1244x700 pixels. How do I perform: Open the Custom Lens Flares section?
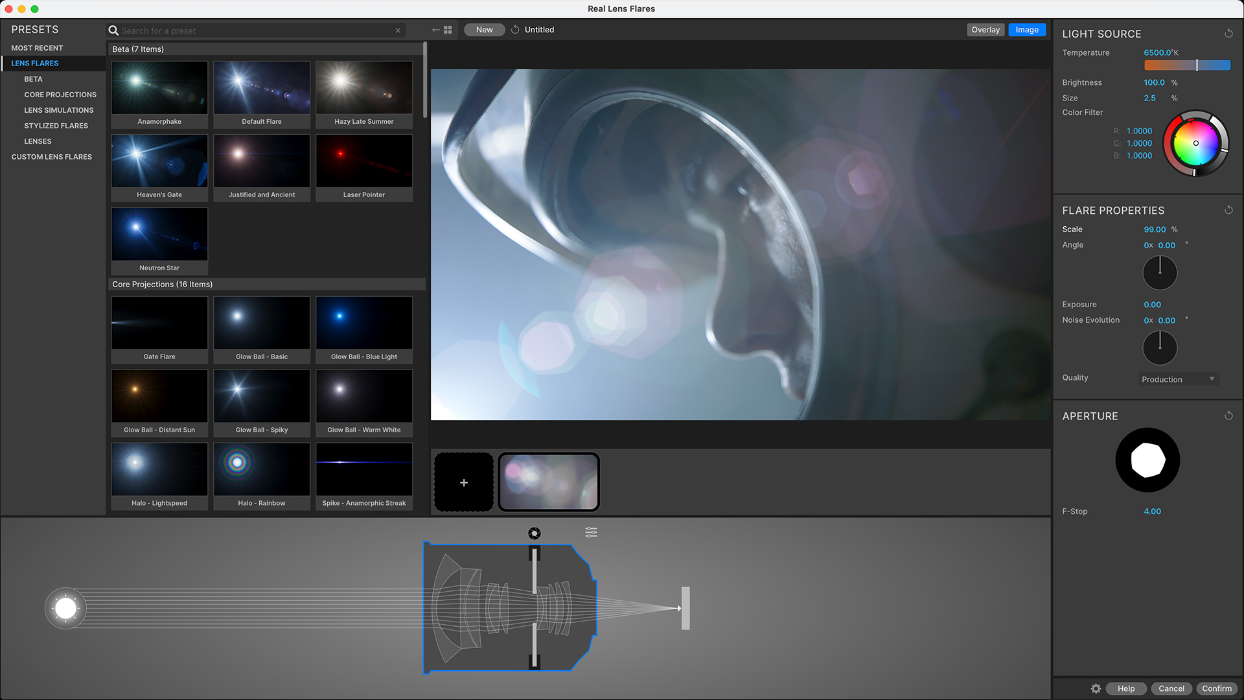[x=52, y=157]
